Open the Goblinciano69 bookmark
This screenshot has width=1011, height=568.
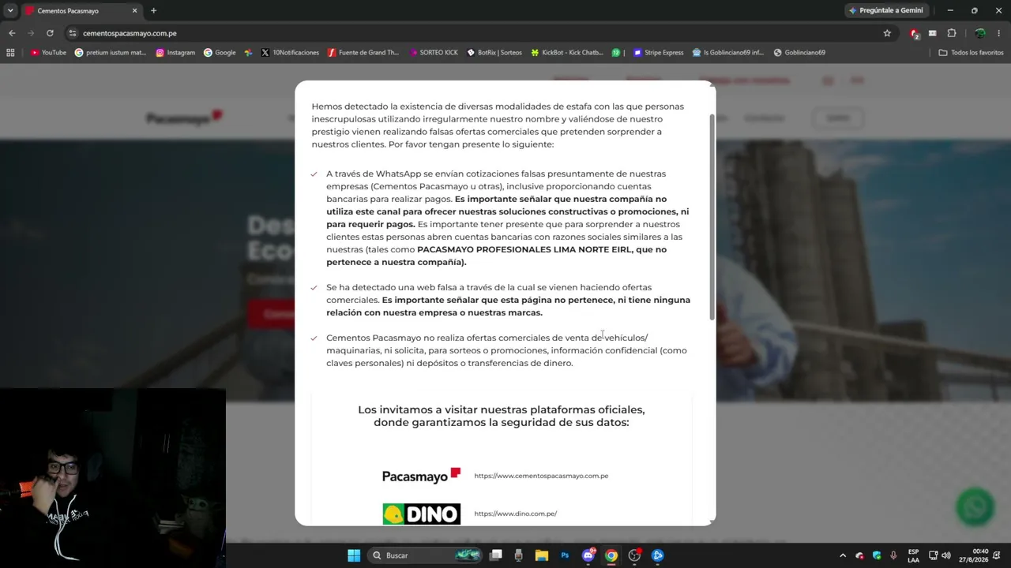click(x=799, y=53)
